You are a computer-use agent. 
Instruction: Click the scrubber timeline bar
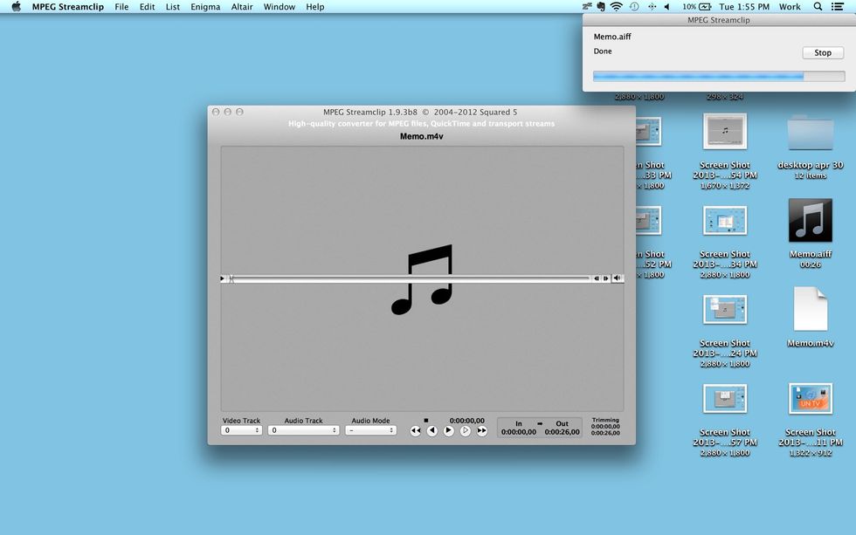(410, 278)
